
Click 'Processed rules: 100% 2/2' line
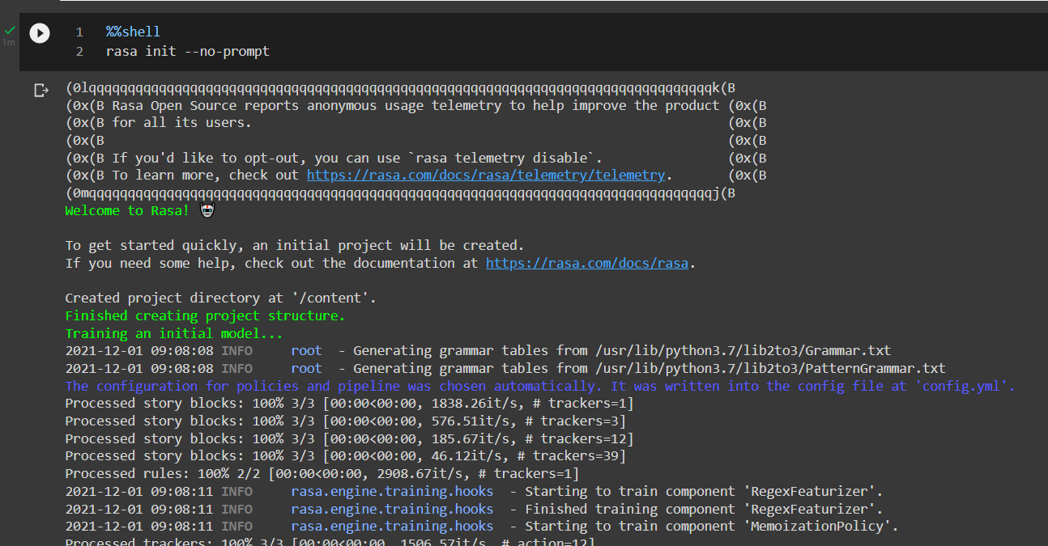[x=322, y=473]
